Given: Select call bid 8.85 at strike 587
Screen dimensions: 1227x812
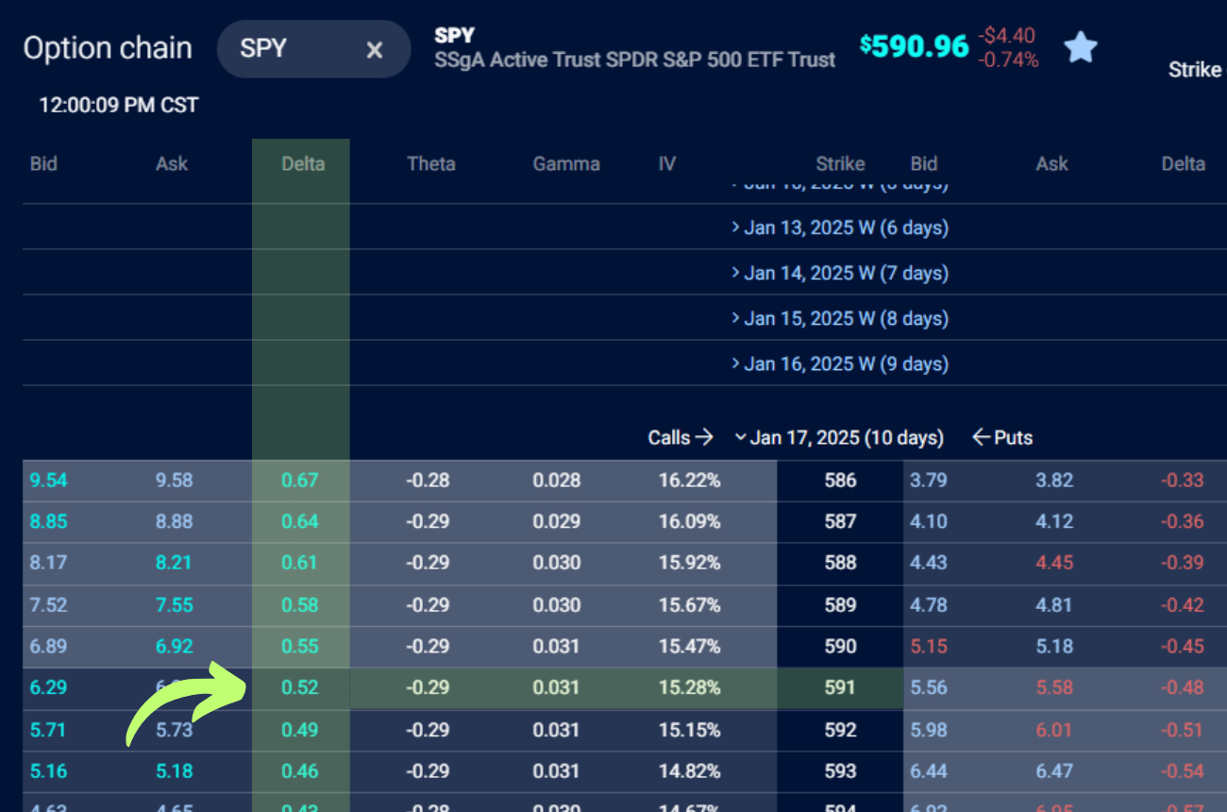Looking at the screenshot, I should [x=48, y=521].
